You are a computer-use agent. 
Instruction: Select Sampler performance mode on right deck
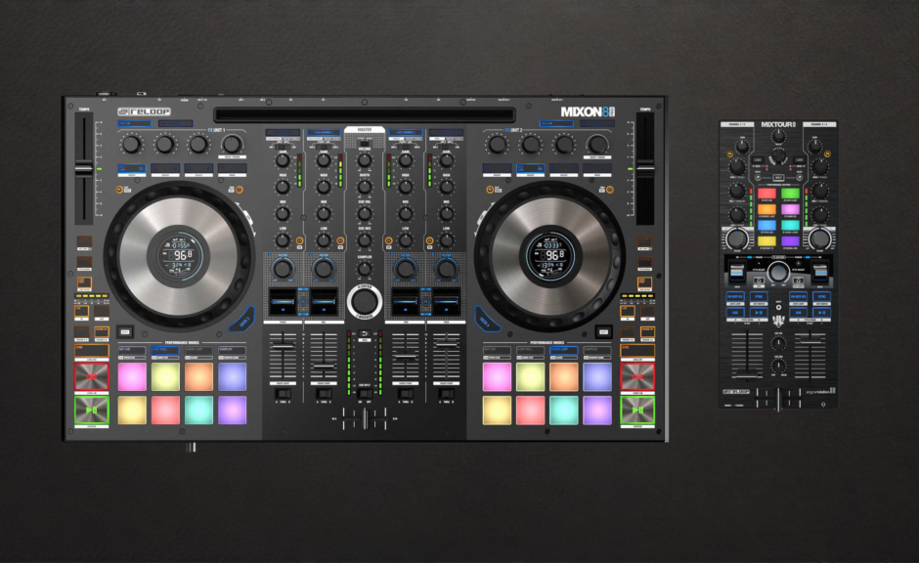pyautogui.click(x=595, y=350)
